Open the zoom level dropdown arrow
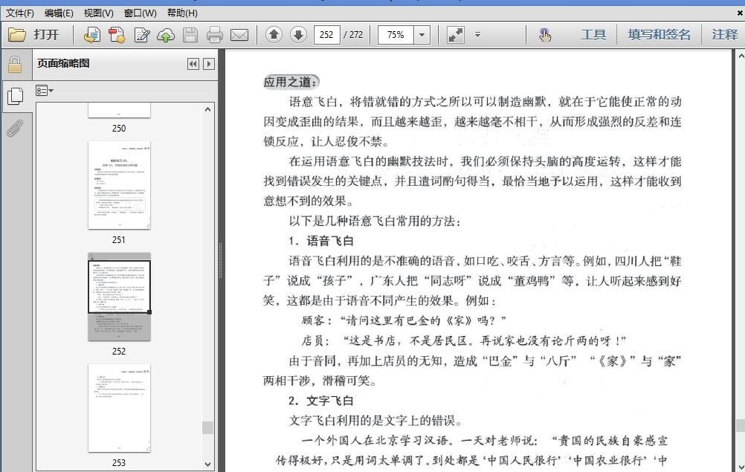This screenshot has height=472, width=745. point(422,35)
